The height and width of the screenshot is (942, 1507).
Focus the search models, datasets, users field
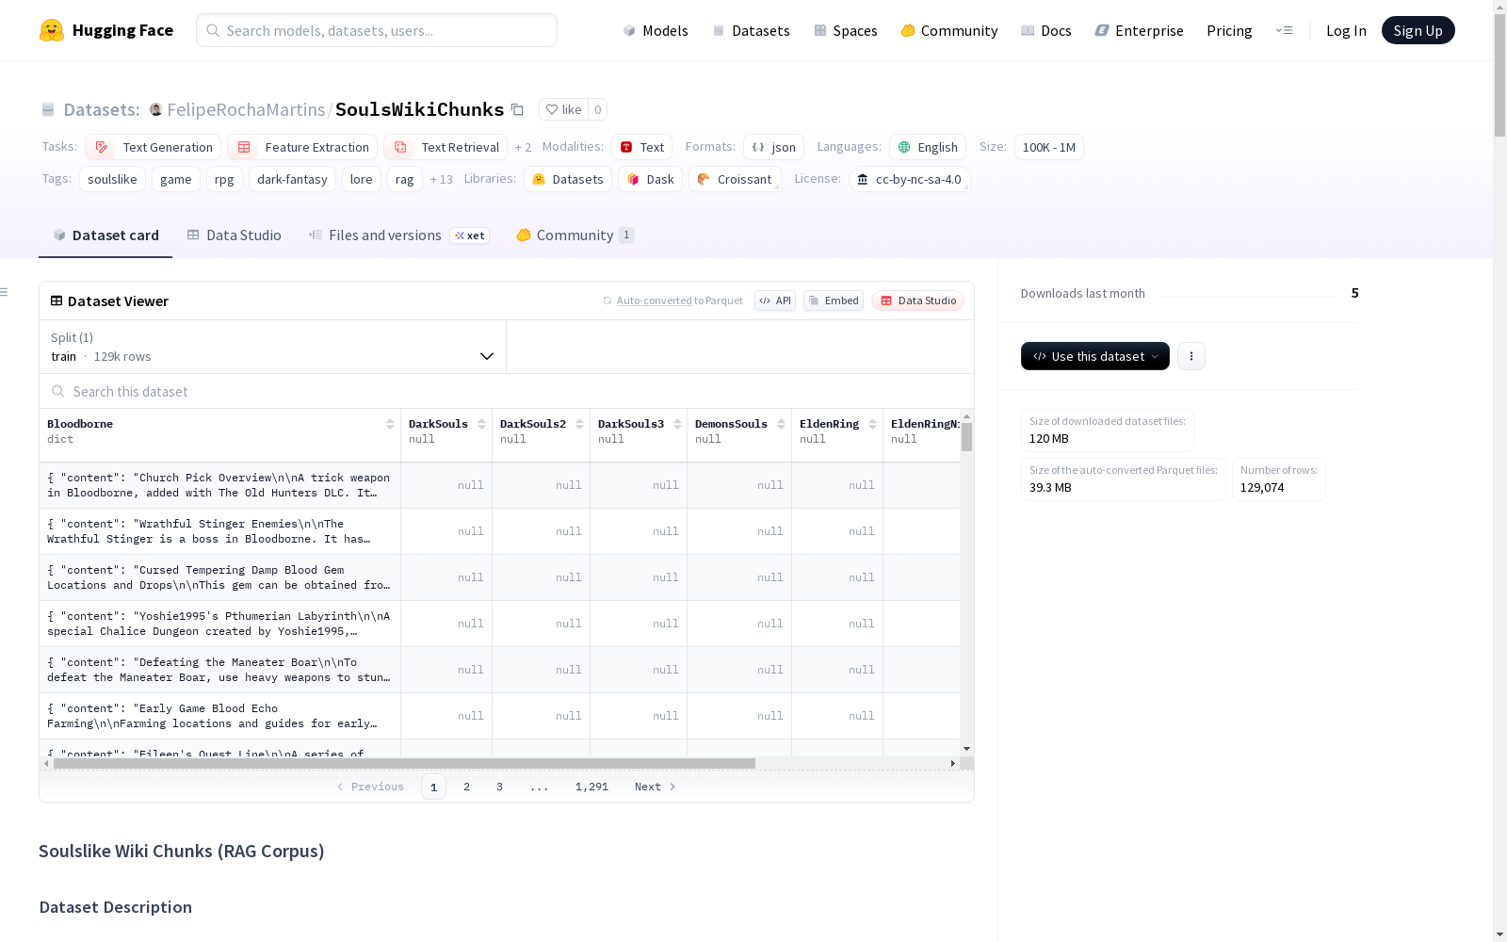[x=377, y=30]
